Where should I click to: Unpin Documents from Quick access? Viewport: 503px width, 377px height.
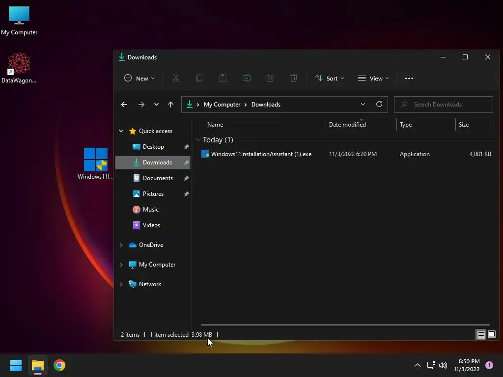click(x=186, y=178)
